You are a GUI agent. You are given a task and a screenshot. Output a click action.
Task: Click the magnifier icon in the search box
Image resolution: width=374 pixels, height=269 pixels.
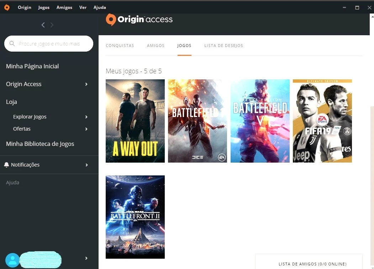[12, 43]
